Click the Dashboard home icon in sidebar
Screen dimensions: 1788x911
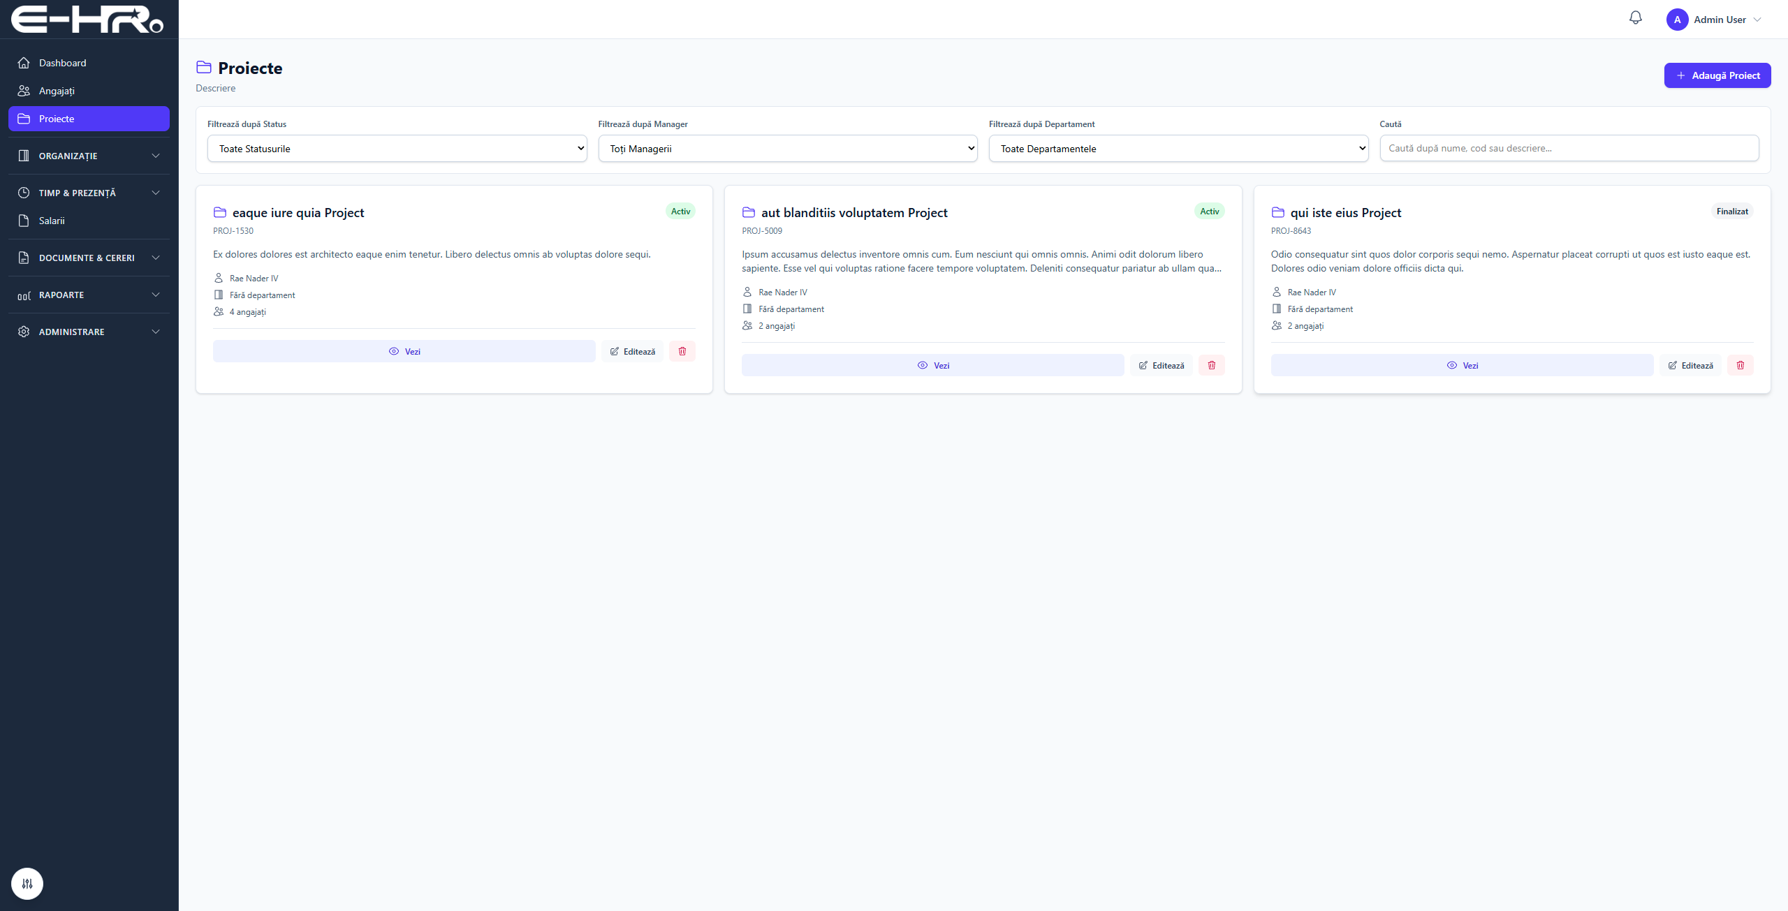coord(24,63)
